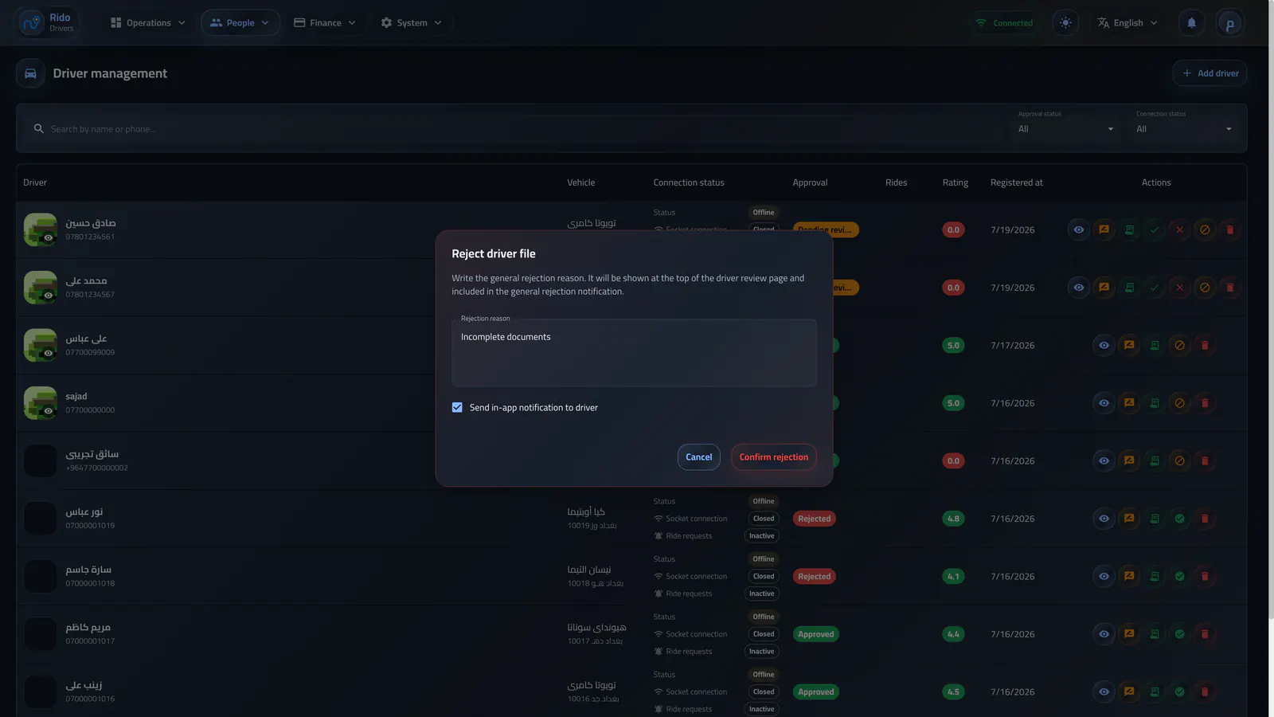Toggle the eye icon for +9647700000002
The width and height of the screenshot is (1274, 717).
1104,460
